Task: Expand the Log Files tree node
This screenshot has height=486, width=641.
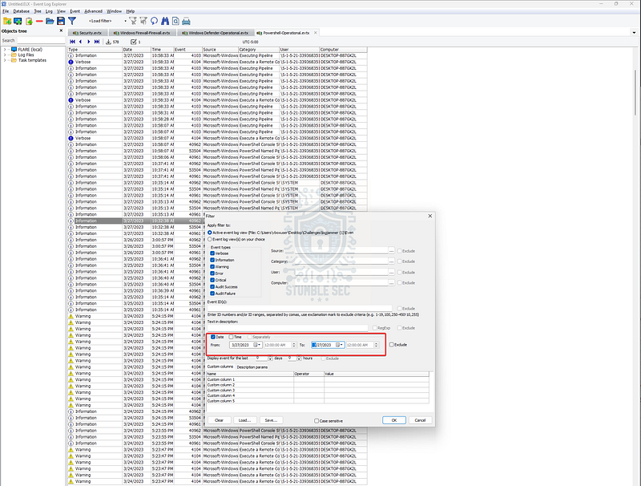Action: (5, 55)
